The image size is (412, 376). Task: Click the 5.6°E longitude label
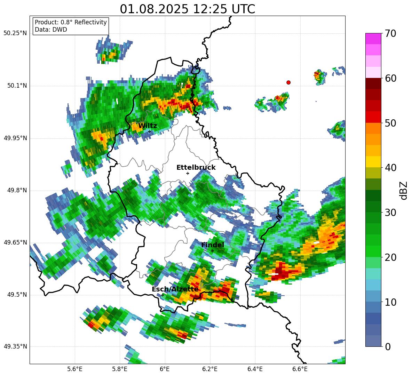tap(75, 369)
